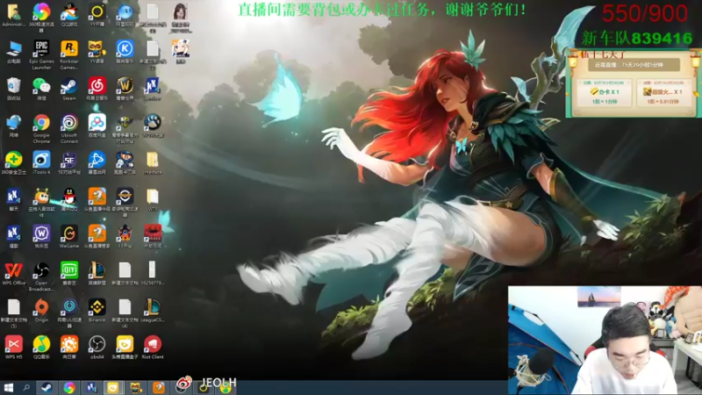Switch to 360 browser on the taskbar
702x395 pixels.
click(x=69, y=387)
